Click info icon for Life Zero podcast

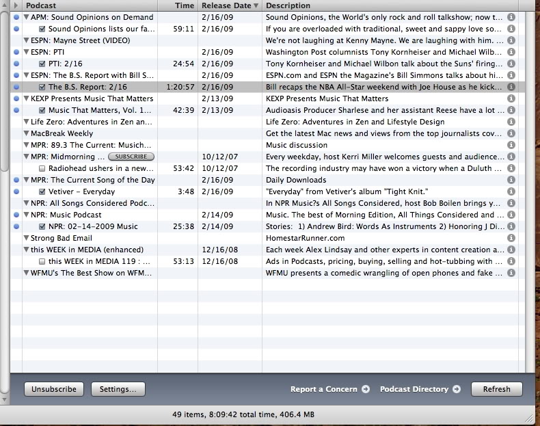click(511, 122)
